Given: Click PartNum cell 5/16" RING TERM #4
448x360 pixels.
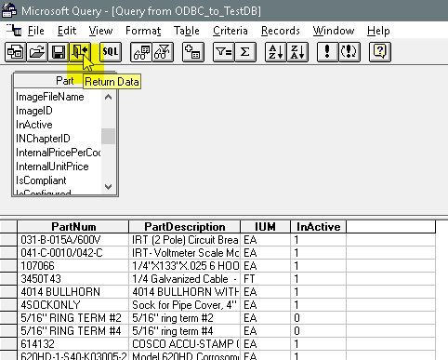Looking at the screenshot, I should click(x=73, y=331).
